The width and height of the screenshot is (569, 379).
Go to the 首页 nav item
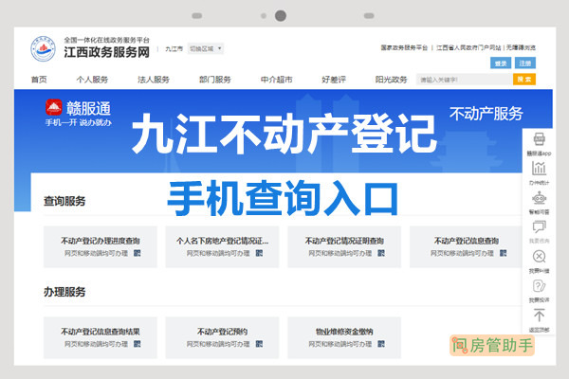click(x=39, y=80)
